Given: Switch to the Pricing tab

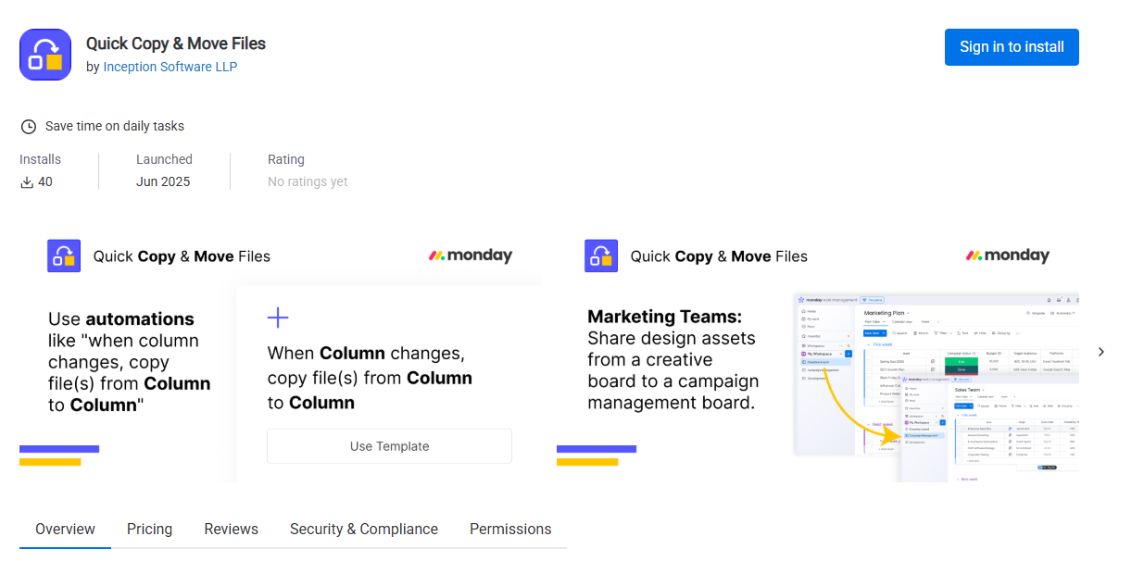Looking at the screenshot, I should coord(149,530).
